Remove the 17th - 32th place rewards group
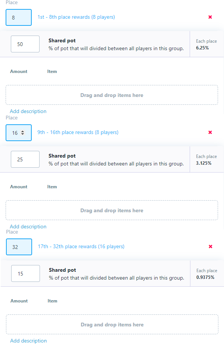This screenshot has height=344, width=224. click(211, 247)
